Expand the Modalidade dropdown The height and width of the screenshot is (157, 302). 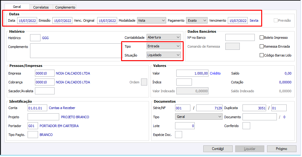tap(151, 20)
